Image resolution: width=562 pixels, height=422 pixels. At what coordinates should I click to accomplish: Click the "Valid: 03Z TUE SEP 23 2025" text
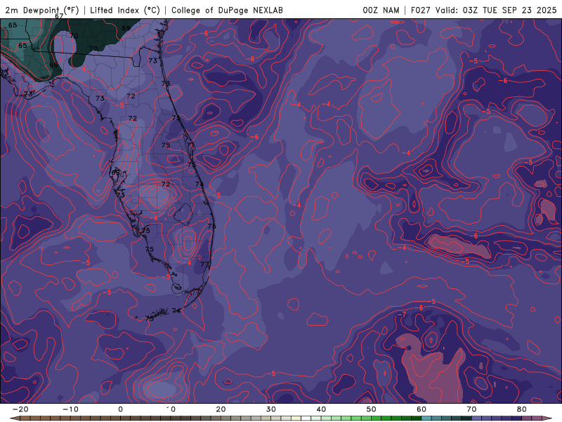(x=496, y=10)
